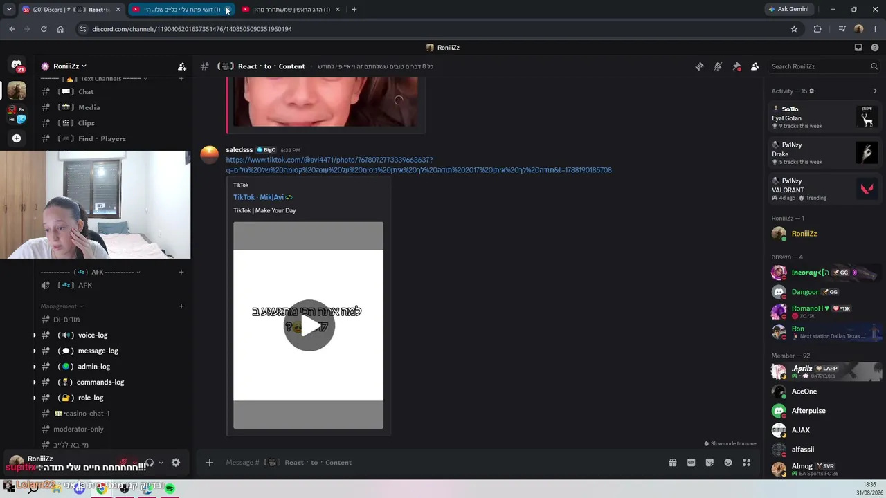Open Activity settings gear icon
This screenshot has height=498, width=886.
(x=812, y=91)
